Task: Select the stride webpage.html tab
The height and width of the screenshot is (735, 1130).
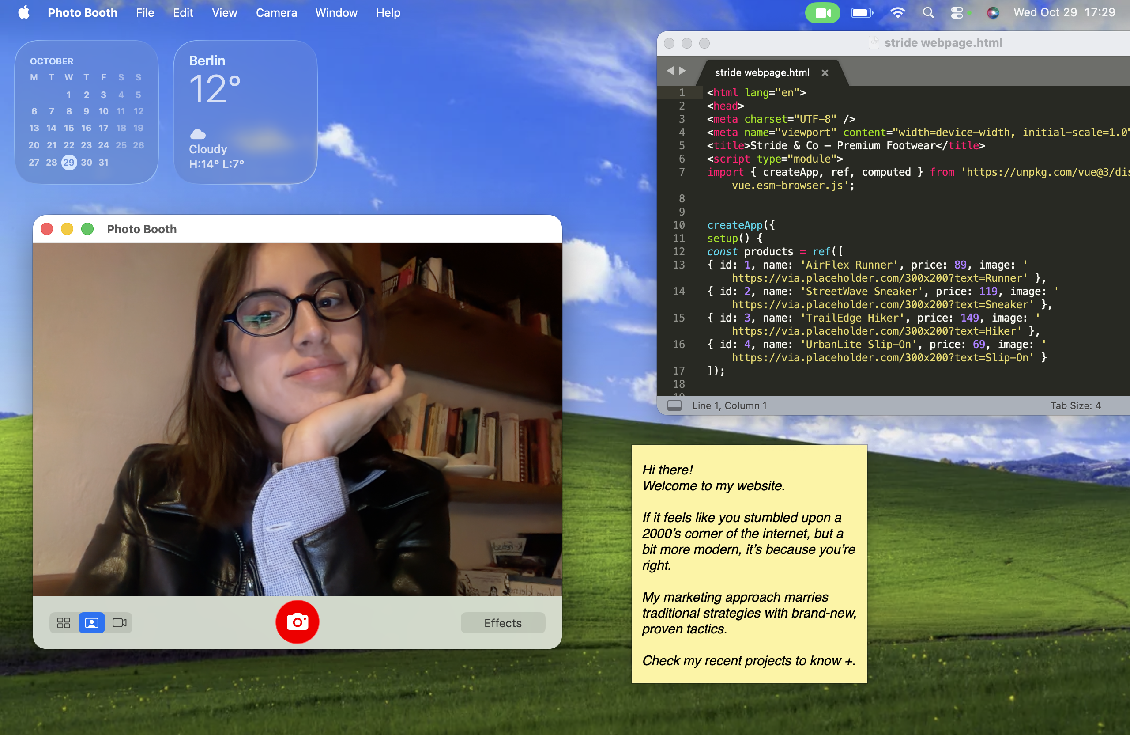Action: [761, 73]
